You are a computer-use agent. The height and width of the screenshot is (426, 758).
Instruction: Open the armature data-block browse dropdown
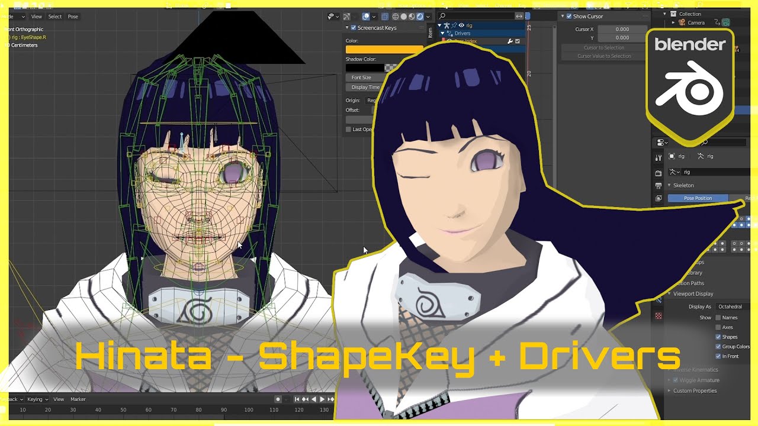[674, 172]
